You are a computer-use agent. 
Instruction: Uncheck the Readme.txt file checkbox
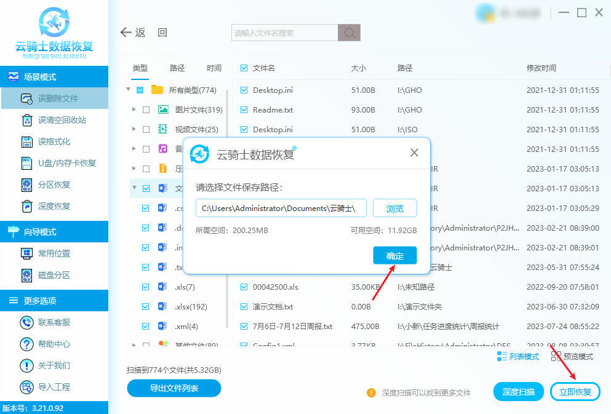[x=244, y=110]
